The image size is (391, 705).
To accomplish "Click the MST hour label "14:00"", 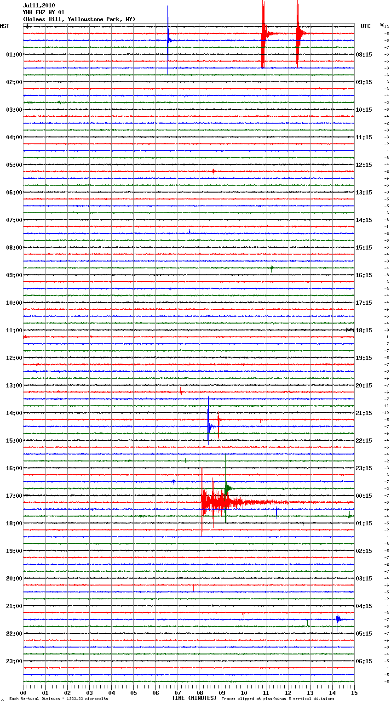I will (x=14, y=413).
